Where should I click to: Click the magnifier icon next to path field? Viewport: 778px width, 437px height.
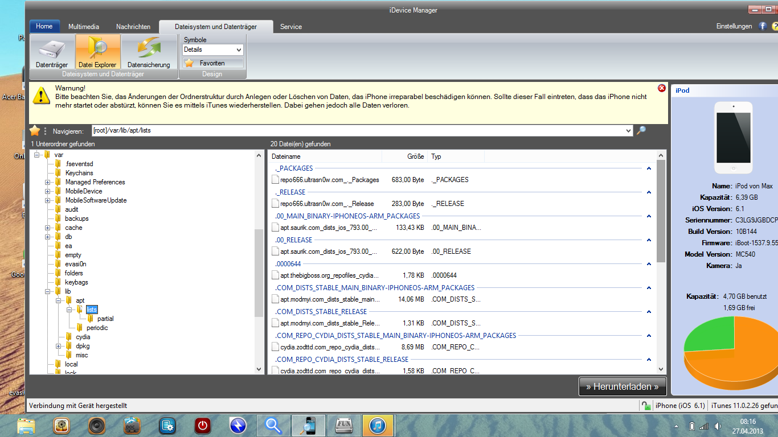(641, 130)
